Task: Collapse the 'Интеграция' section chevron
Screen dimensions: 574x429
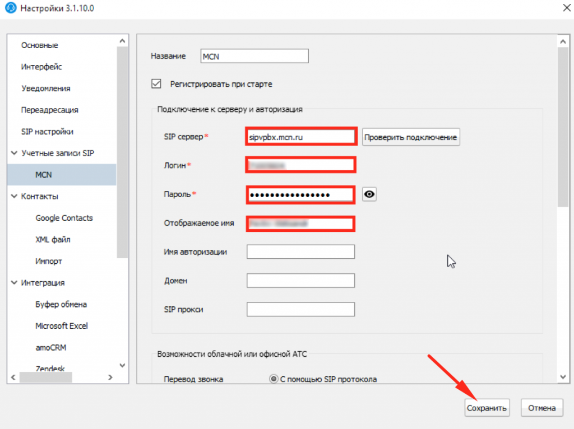Action: [x=14, y=283]
